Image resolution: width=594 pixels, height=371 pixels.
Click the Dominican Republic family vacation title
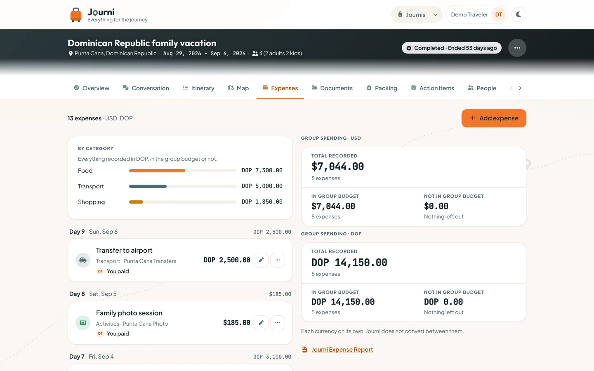tap(142, 43)
